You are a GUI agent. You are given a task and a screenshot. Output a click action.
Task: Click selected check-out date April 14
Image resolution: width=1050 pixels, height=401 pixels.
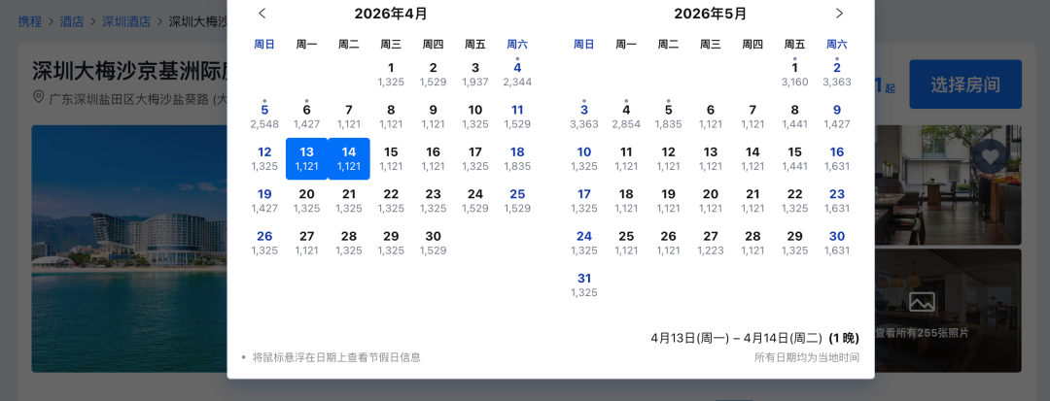coord(349,158)
